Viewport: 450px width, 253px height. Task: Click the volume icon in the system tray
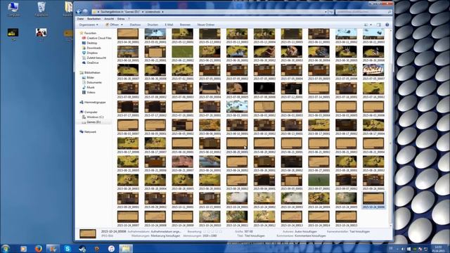point(403,249)
